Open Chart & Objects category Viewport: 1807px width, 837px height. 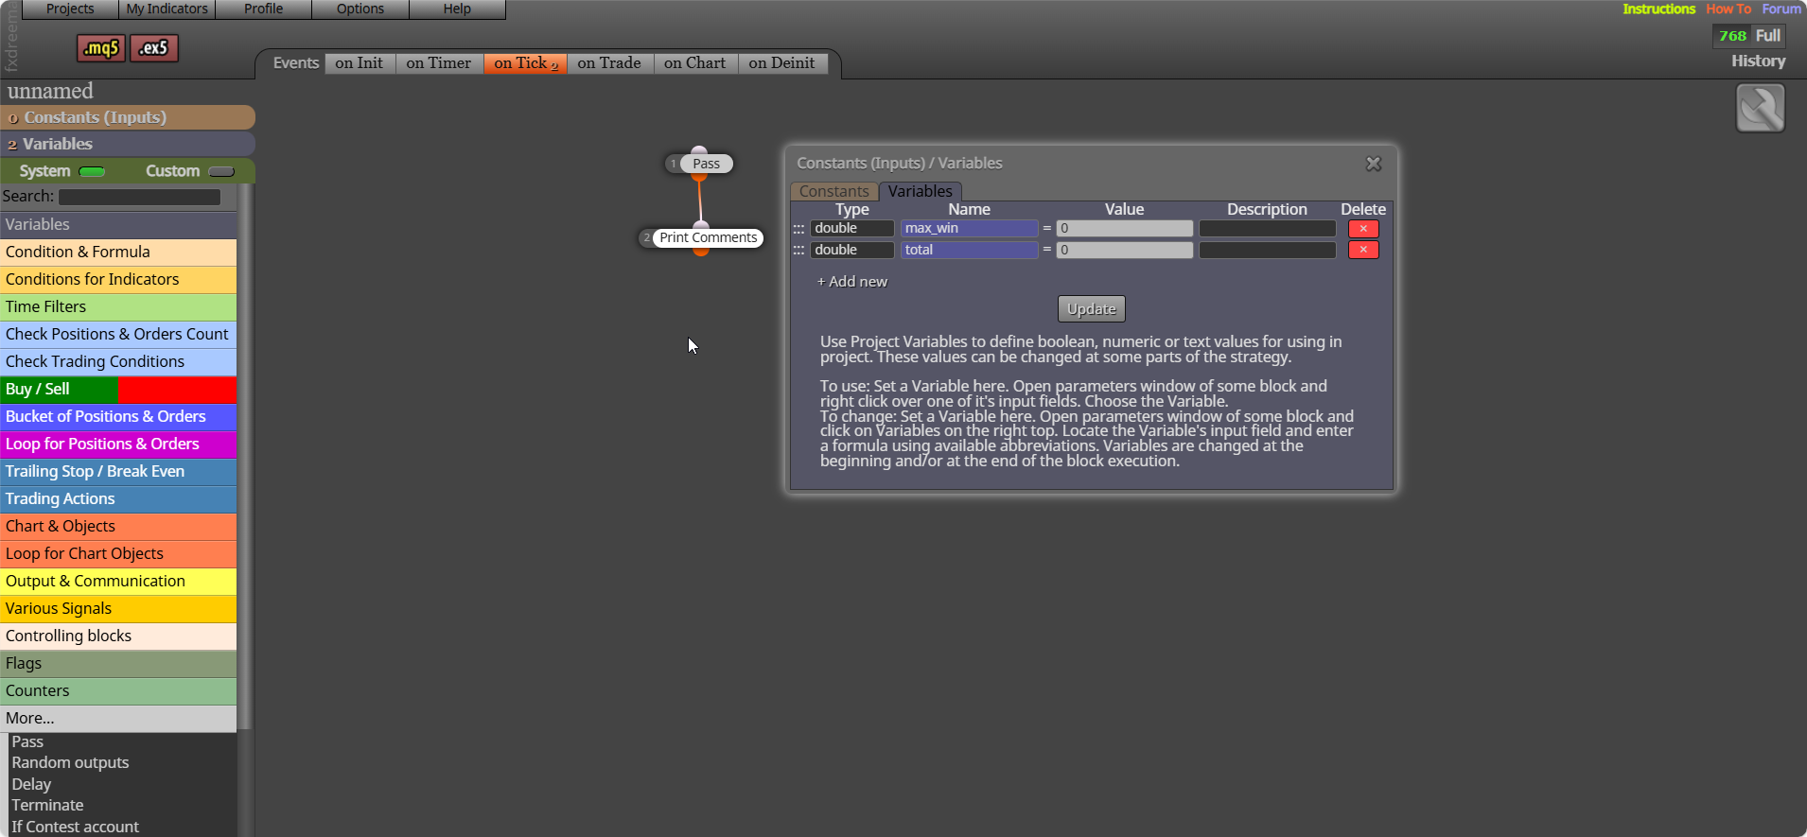(x=118, y=527)
